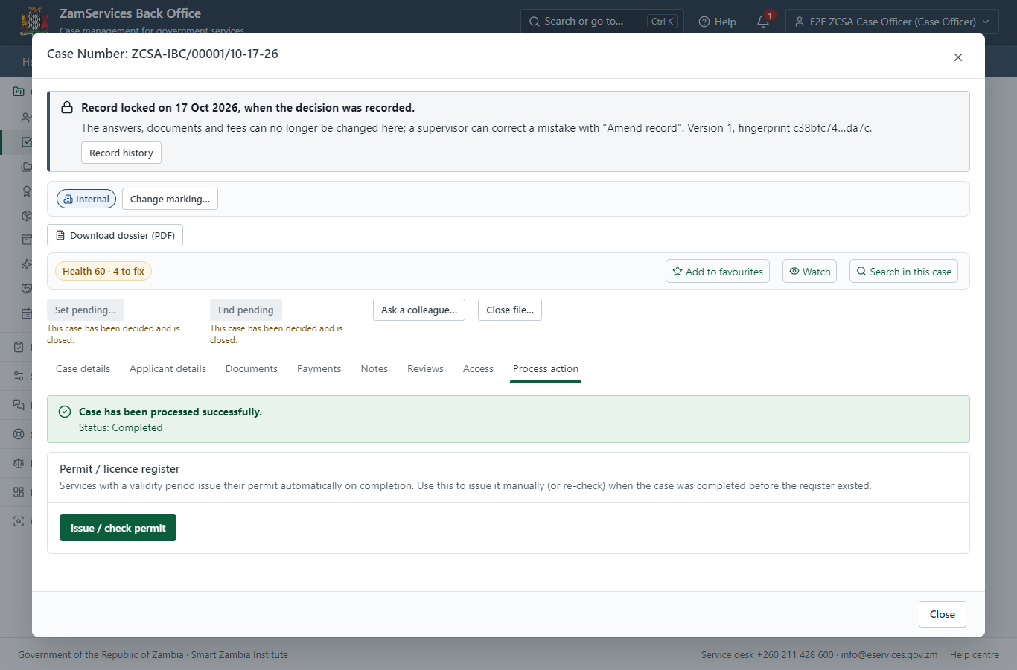Open the grid apps sidebar icon
The image size is (1017, 670).
point(19,492)
